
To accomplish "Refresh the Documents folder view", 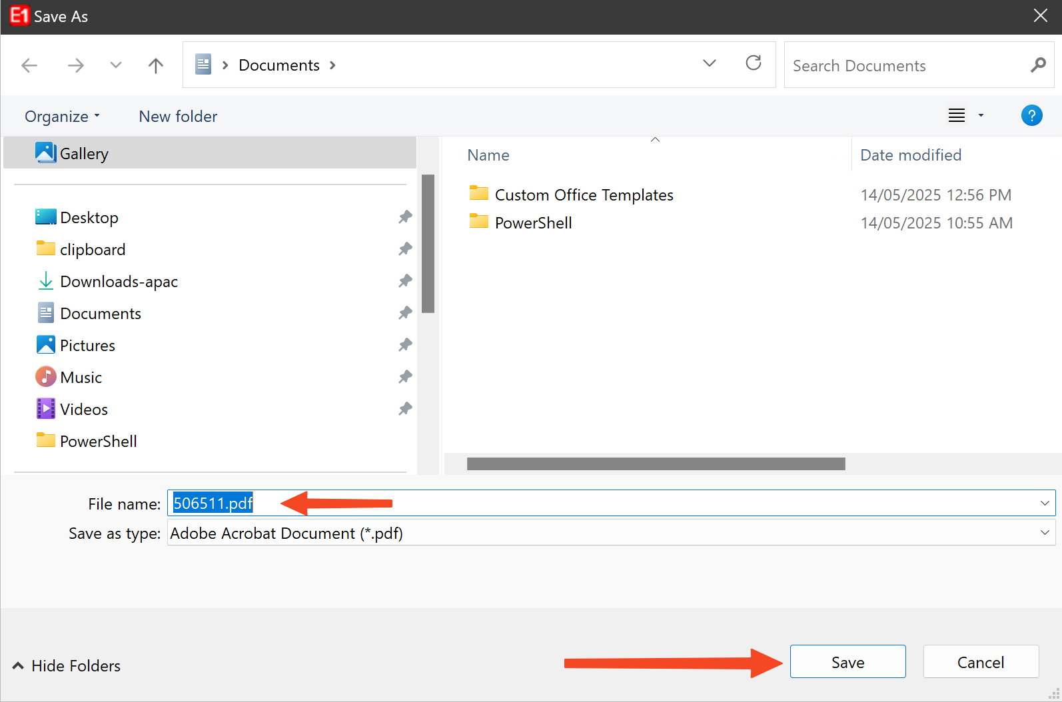I will coord(753,63).
